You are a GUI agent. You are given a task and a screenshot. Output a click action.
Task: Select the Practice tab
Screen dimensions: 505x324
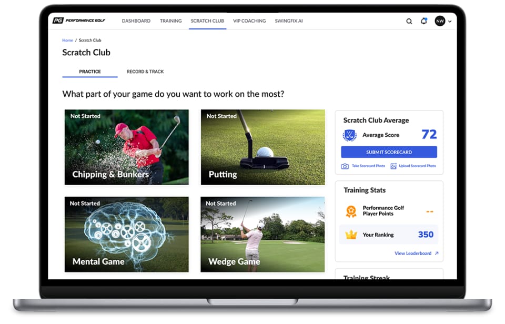click(90, 72)
